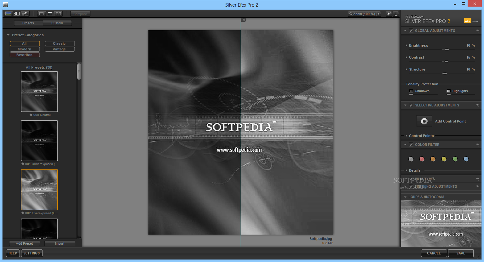
Task: Reset Film Types with the undo arrow
Action: click(478, 179)
